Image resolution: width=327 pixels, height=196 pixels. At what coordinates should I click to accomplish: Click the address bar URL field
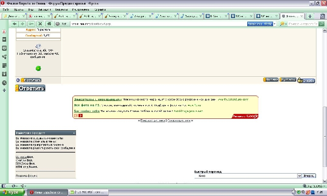(x=155, y=24)
